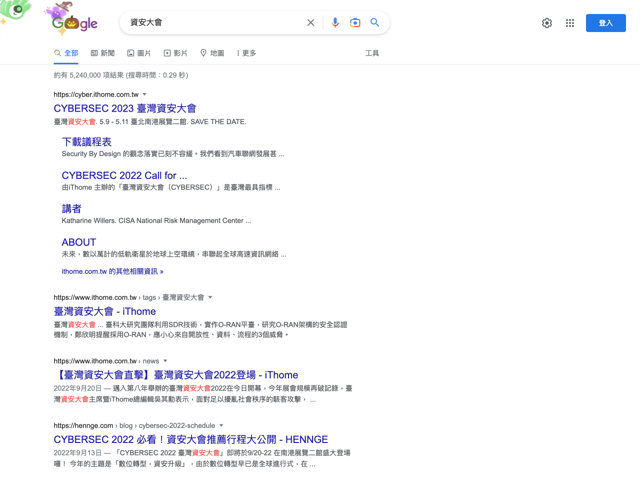The height and width of the screenshot is (480, 640).
Task: Open the 更多 menu
Action: 246,53
